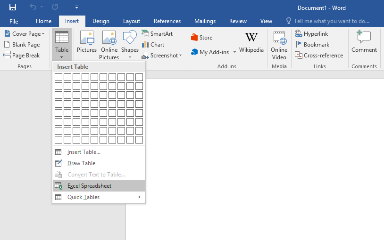Click the Save icon in title bar
The image size is (384, 240).
13,7
